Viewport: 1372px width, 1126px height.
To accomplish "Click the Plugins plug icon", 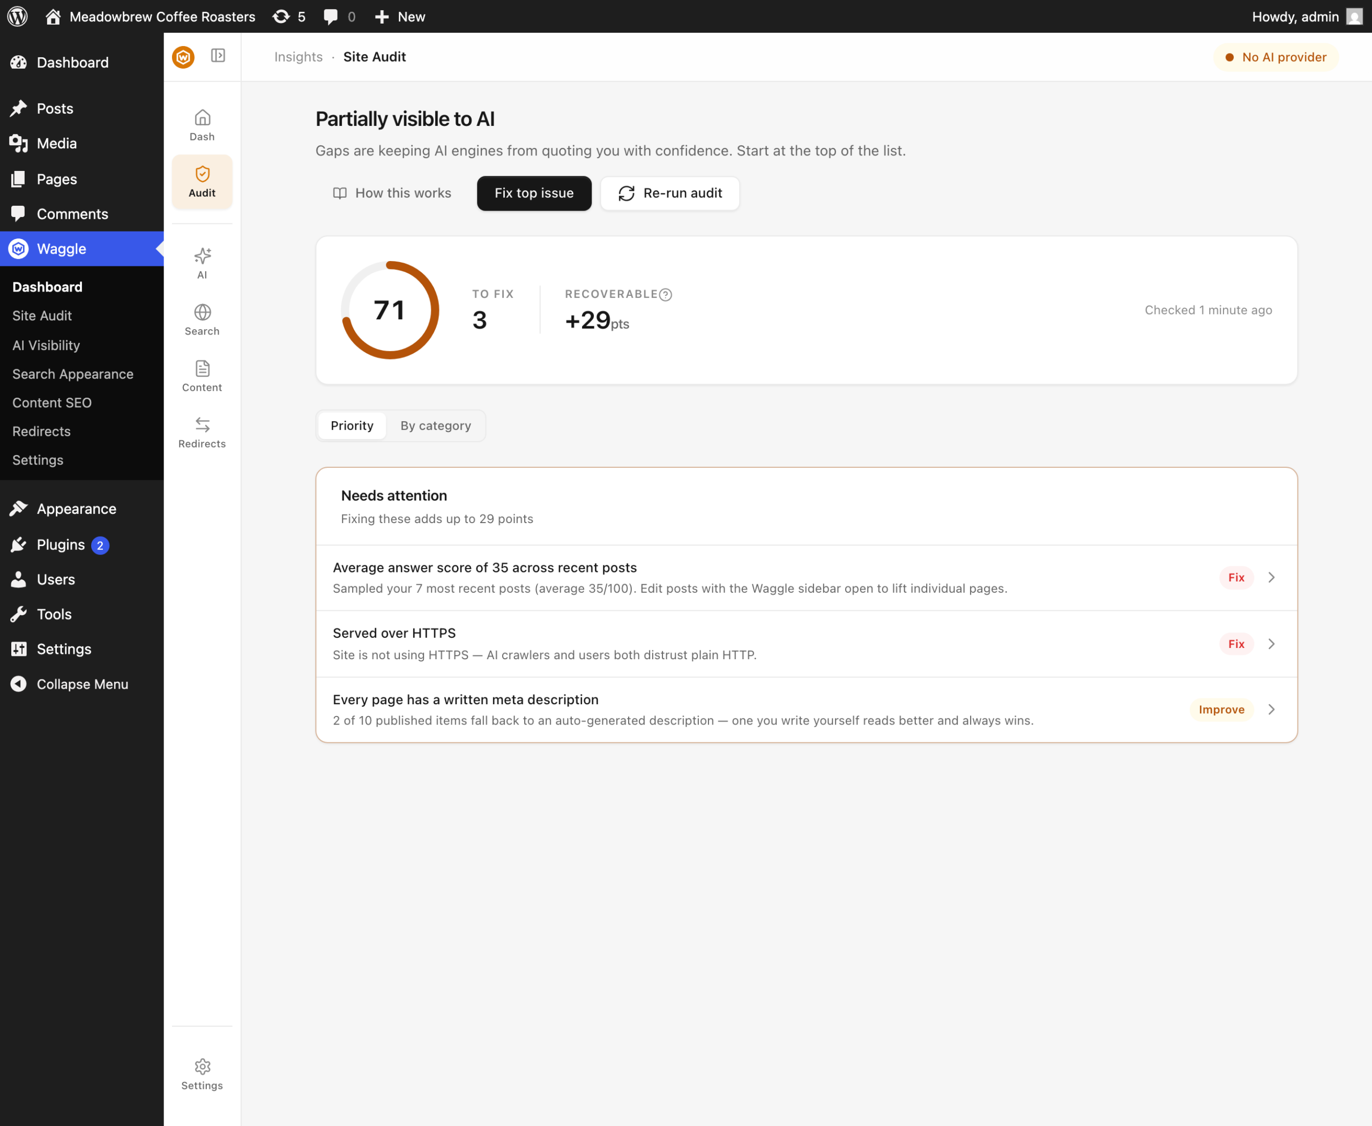I will (x=18, y=544).
